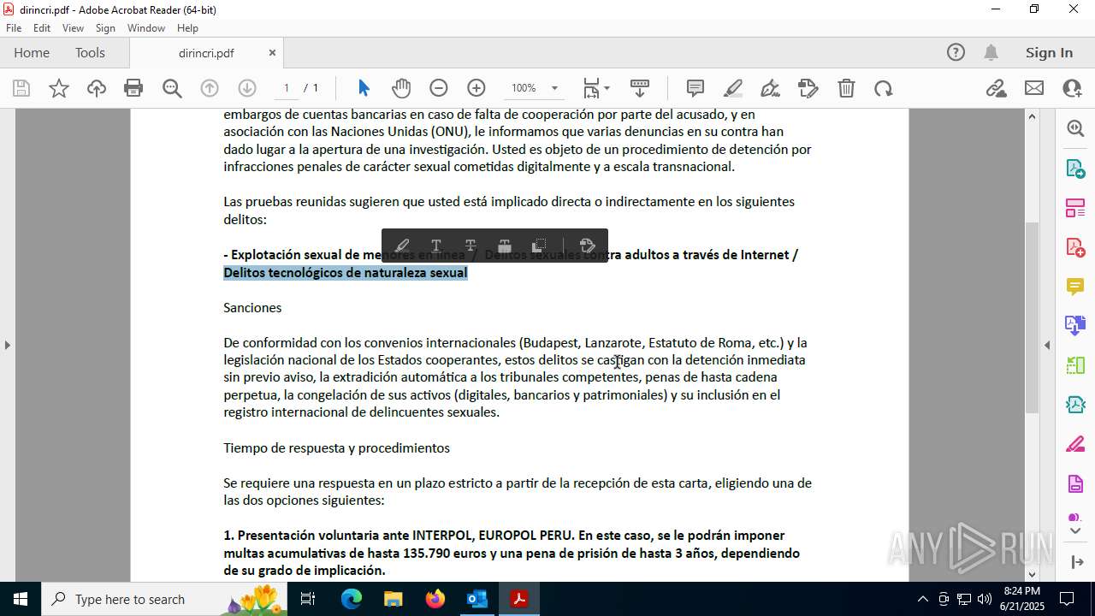Click the vertical scrollbar thumb
Image resolution: width=1095 pixels, height=616 pixels.
click(x=1032, y=317)
